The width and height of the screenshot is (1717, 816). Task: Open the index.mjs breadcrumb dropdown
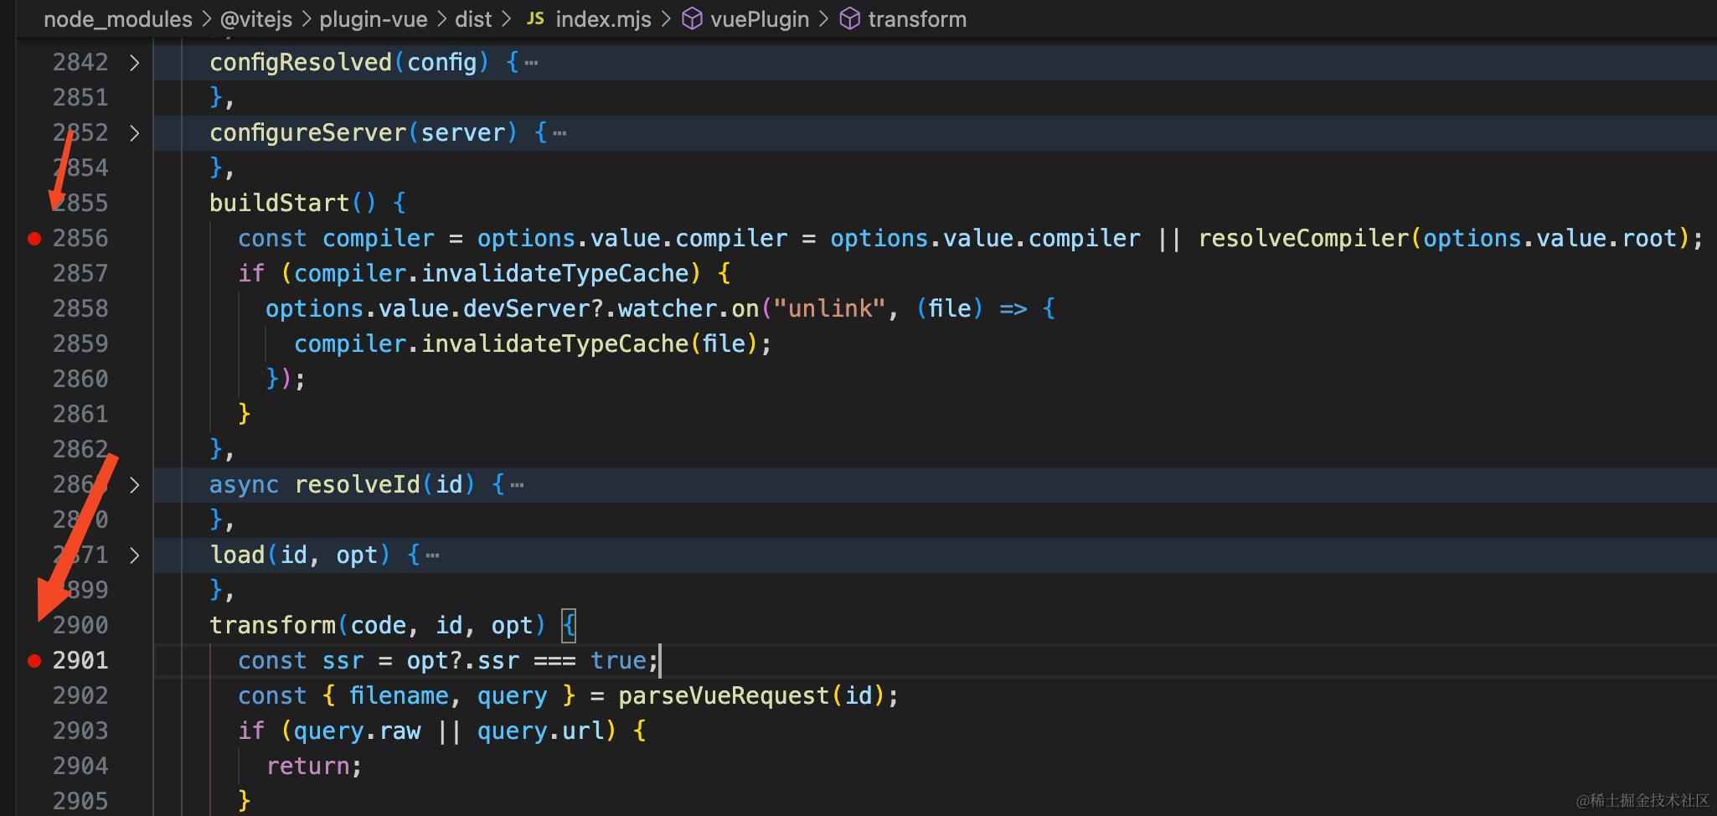(x=603, y=18)
